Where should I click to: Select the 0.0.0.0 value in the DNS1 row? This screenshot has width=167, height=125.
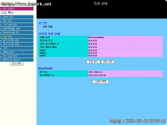(93, 50)
